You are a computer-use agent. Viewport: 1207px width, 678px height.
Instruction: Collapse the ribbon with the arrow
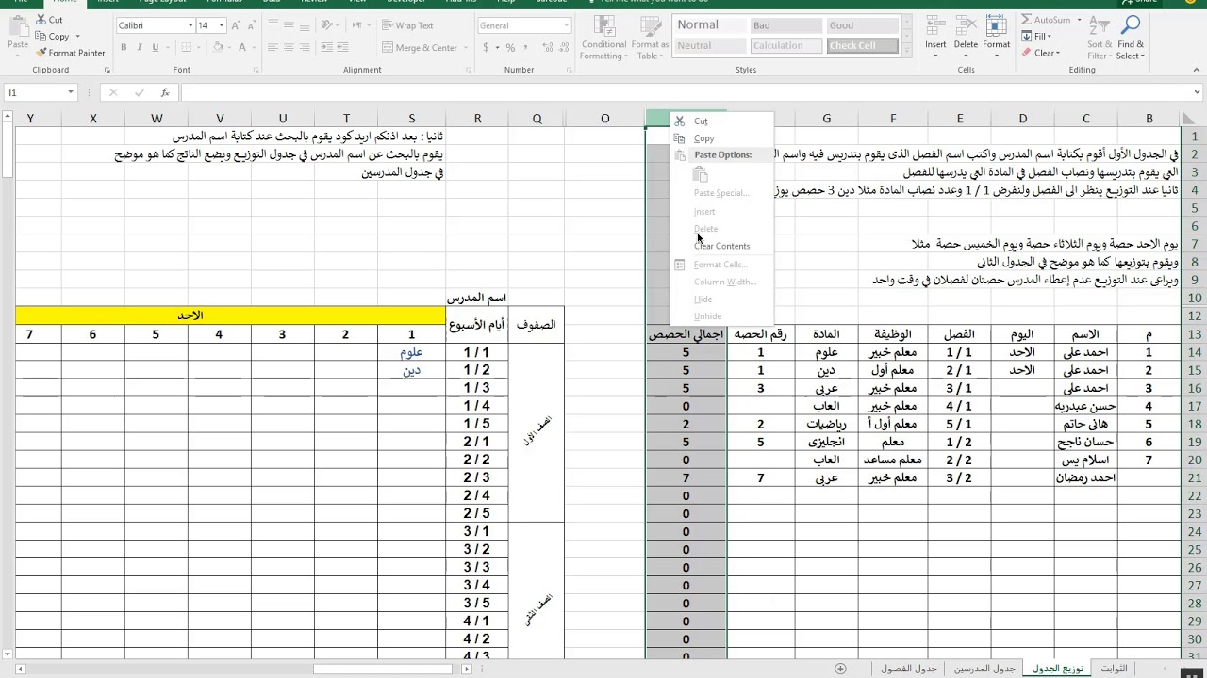point(1197,70)
